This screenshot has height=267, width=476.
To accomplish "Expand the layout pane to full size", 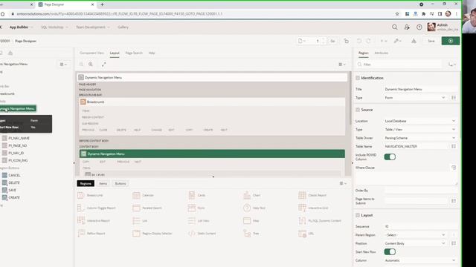I will tap(104, 65).
